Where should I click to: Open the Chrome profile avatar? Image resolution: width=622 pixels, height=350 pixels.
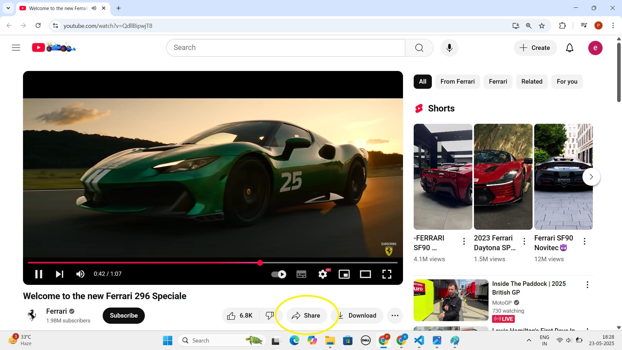598,26
